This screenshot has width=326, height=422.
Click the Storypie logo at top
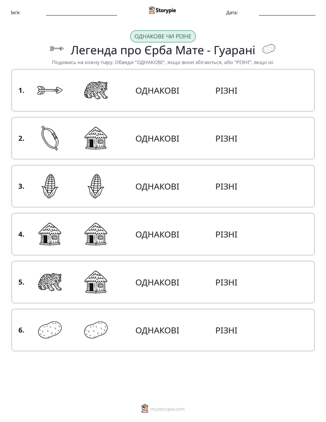162,10
